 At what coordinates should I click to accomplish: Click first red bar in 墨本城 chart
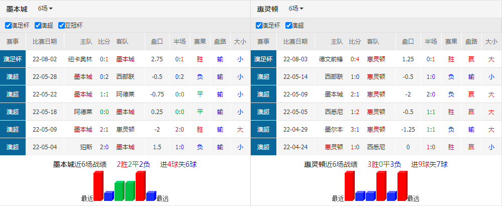(98, 186)
